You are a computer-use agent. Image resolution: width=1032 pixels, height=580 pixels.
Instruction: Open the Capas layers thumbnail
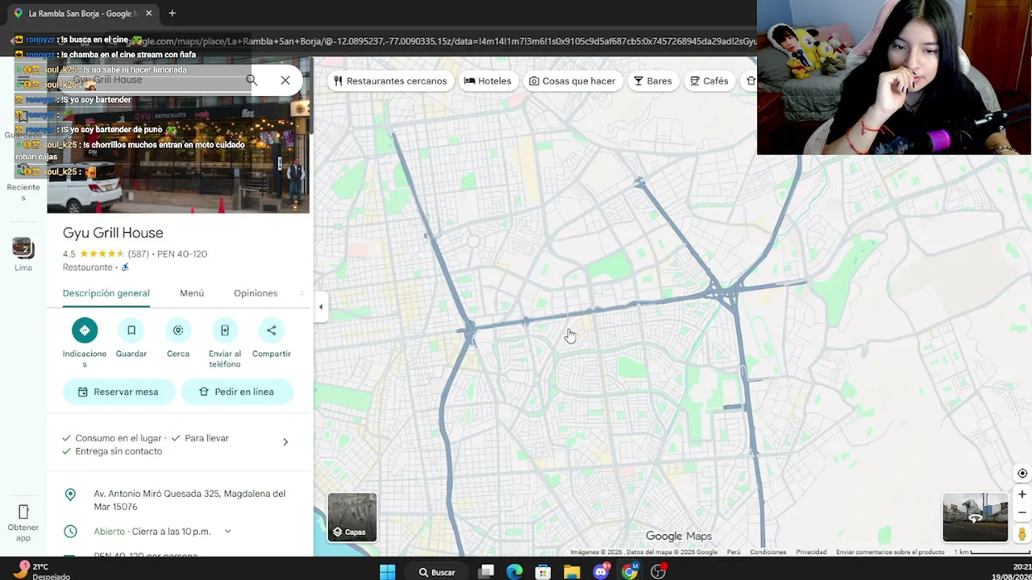pos(352,516)
